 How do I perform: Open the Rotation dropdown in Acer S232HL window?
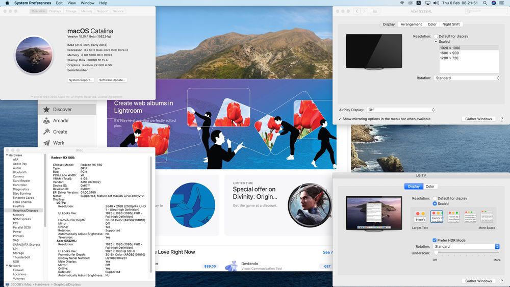[x=467, y=78]
